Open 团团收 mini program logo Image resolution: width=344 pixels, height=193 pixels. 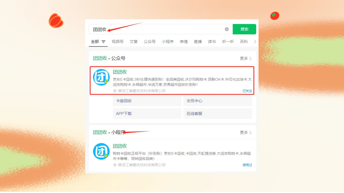point(101,151)
